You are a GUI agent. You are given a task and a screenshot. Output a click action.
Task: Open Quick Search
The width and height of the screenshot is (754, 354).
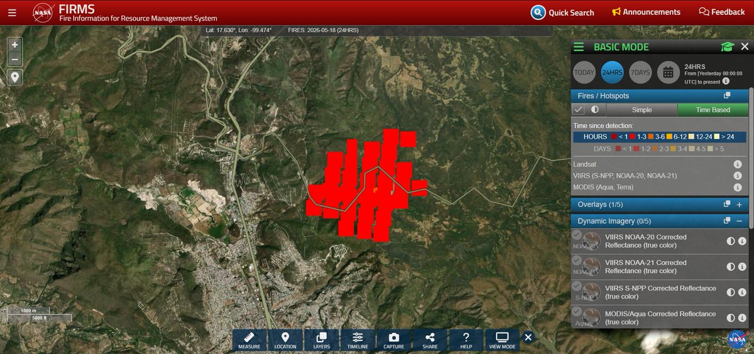click(x=562, y=13)
